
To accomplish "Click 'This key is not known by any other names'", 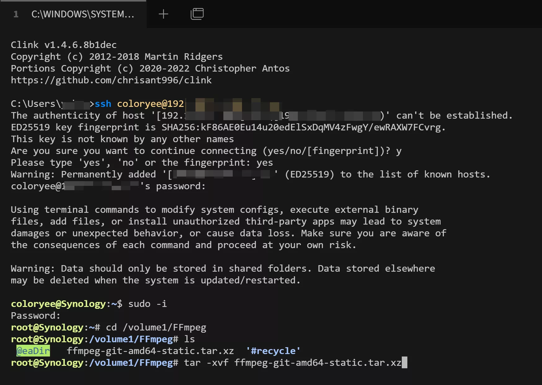I will pos(122,139).
